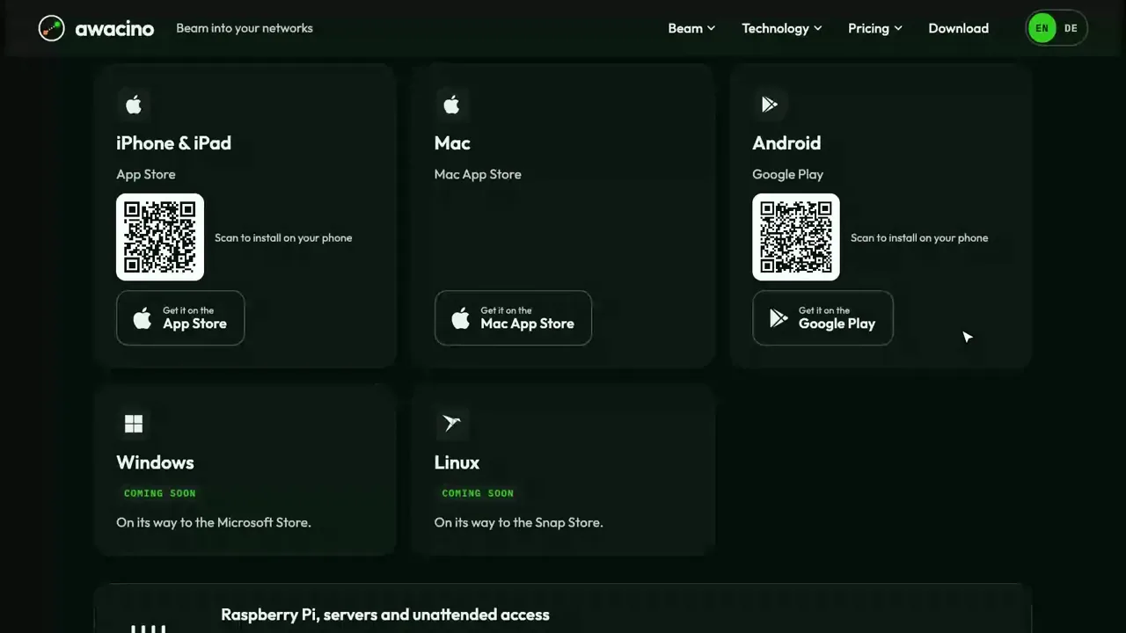Click the play triangle inside the Google Play button
The image size is (1126, 633).
[779, 318]
